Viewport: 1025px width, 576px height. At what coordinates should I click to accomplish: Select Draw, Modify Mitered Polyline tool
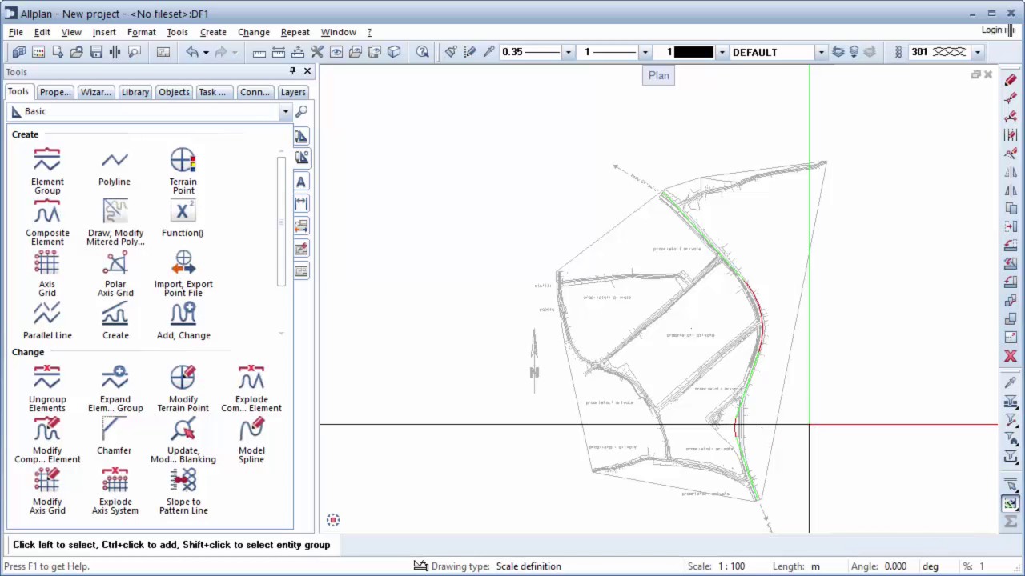point(115,222)
